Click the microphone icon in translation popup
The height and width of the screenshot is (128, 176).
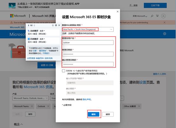pyautogui.click(x=34, y=25)
